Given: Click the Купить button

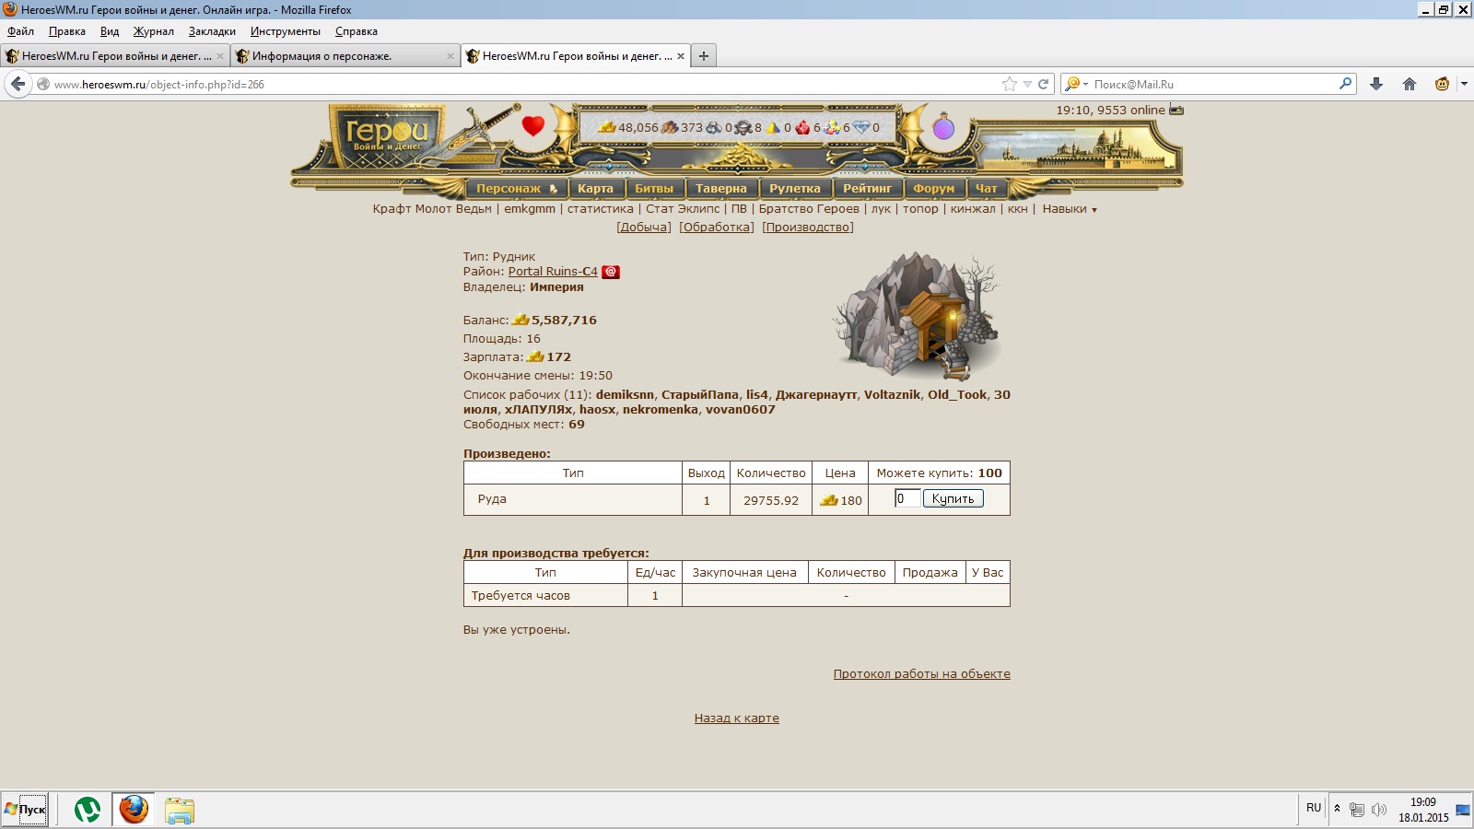Looking at the screenshot, I should [953, 498].
